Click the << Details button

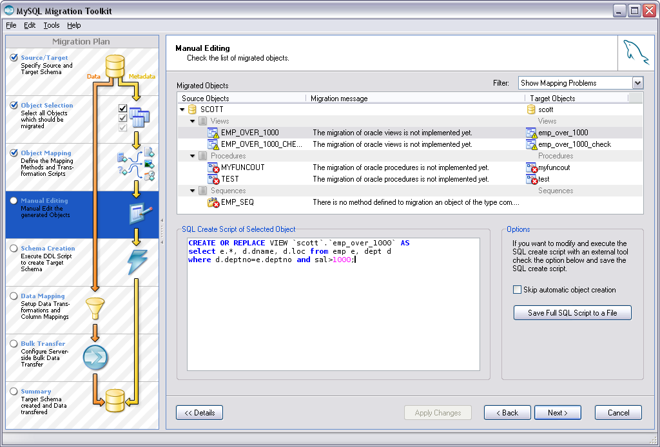200,412
